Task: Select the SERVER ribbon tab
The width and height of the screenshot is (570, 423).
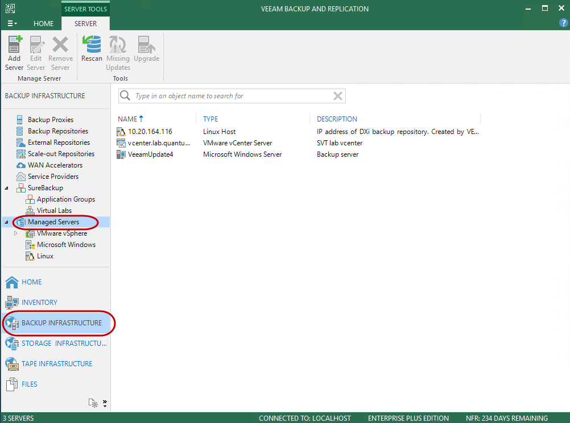Action: (x=85, y=24)
